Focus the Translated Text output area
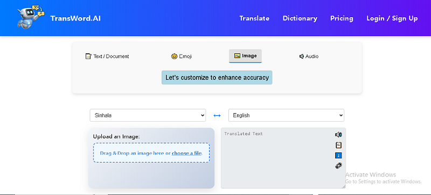 click(x=283, y=158)
